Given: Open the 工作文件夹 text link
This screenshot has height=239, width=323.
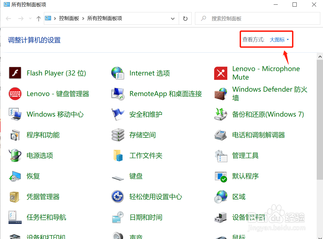Looking at the screenshot, I should pos(146,156).
